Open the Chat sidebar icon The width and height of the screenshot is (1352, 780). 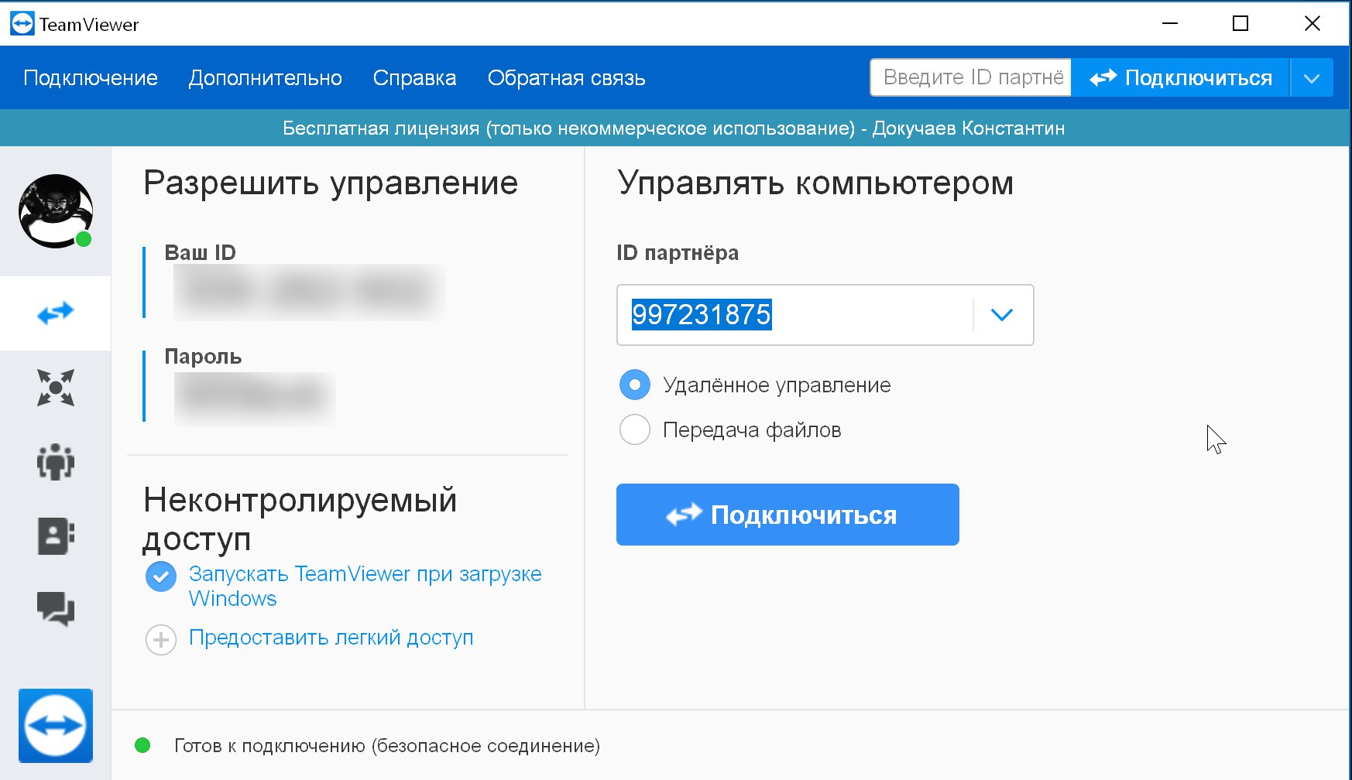[x=56, y=609]
